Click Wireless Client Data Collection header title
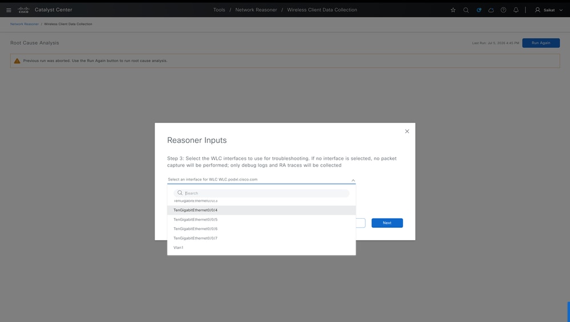 pos(322,10)
